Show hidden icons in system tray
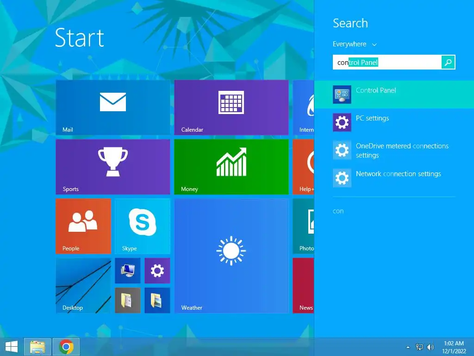The width and height of the screenshot is (474, 356). point(408,347)
